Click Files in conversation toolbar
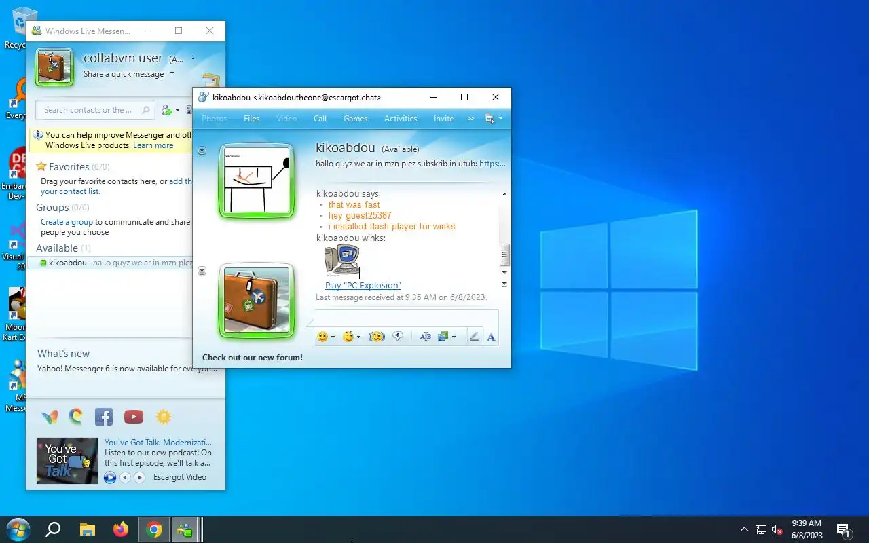The image size is (869, 543). (252, 119)
